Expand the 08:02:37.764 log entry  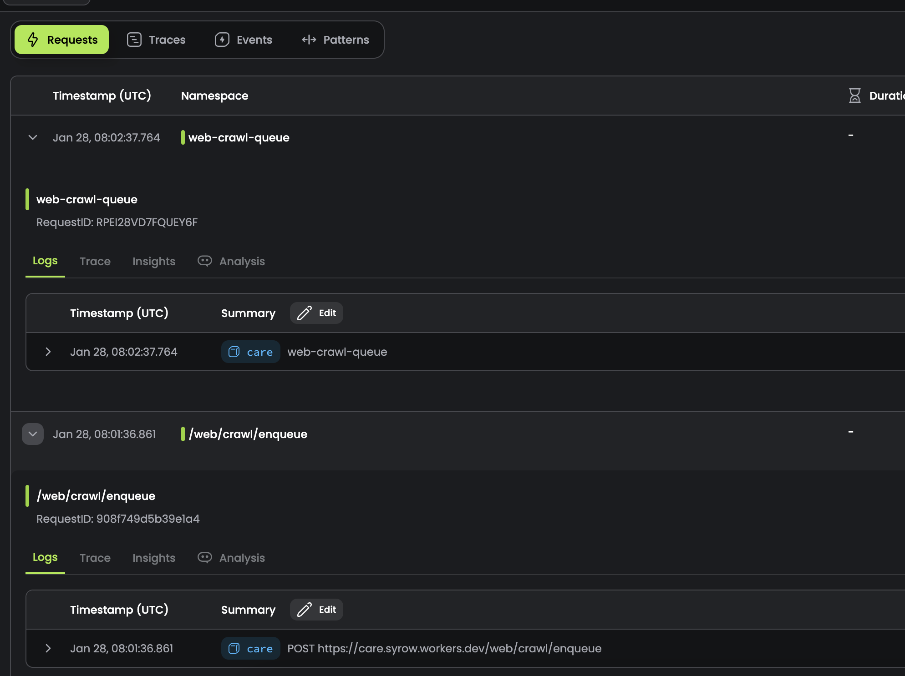[x=48, y=352]
